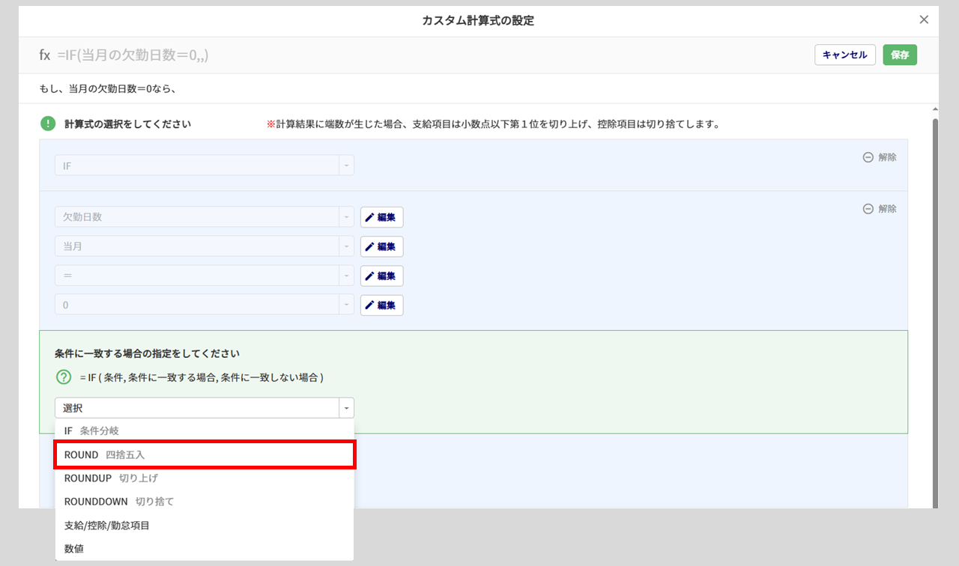959x566 pixels.
Task: Select 数値 from the list
Action: click(x=205, y=549)
